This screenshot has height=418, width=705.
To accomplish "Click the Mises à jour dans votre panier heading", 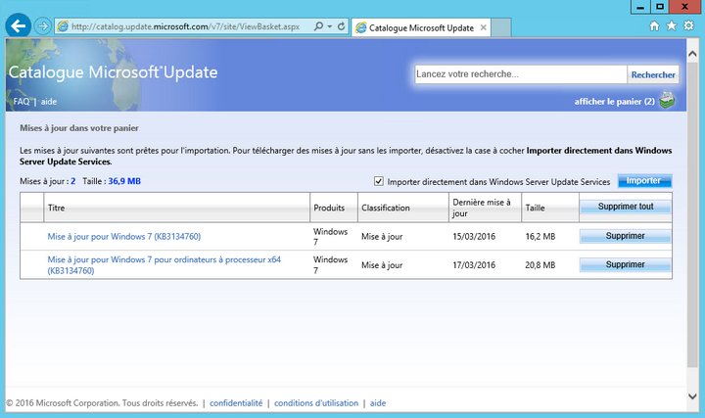I will tap(79, 128).
